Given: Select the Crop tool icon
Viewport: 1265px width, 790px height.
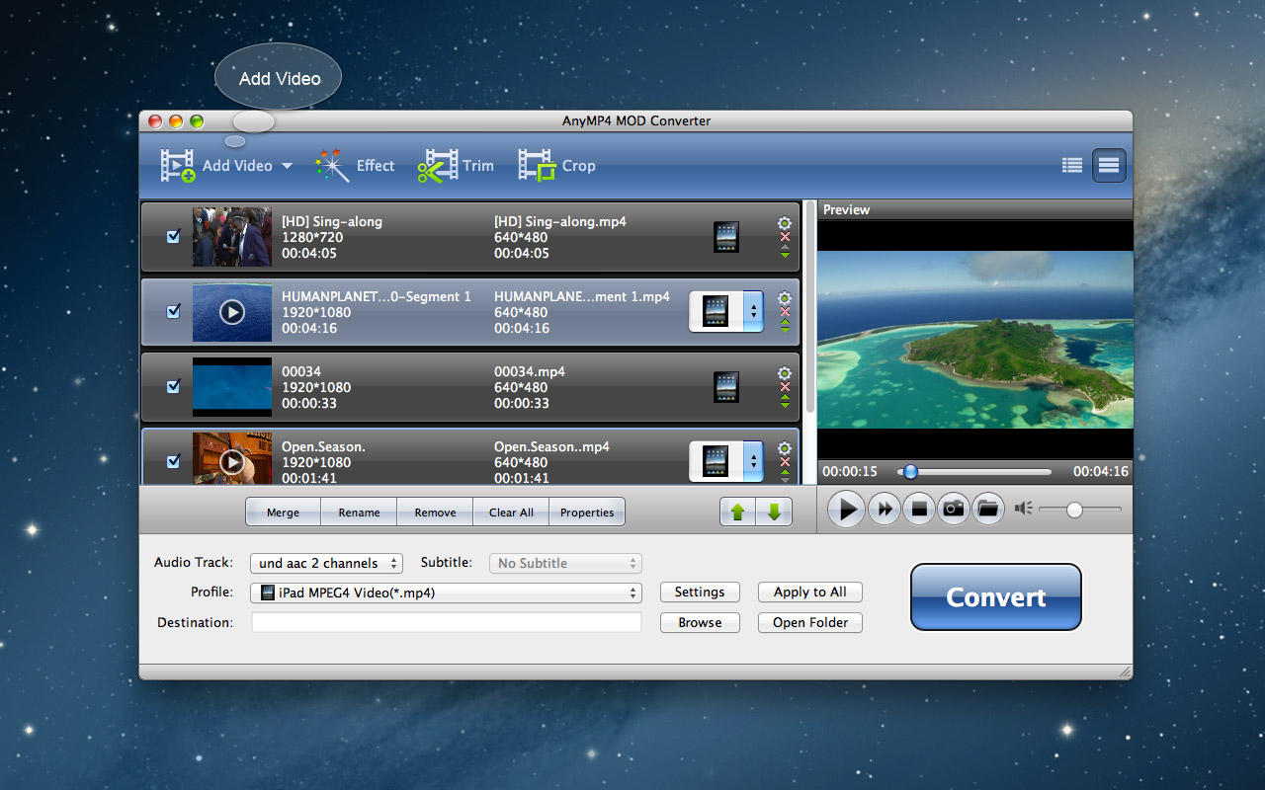Looking at the screenshot, I should (x=537, y=166).
